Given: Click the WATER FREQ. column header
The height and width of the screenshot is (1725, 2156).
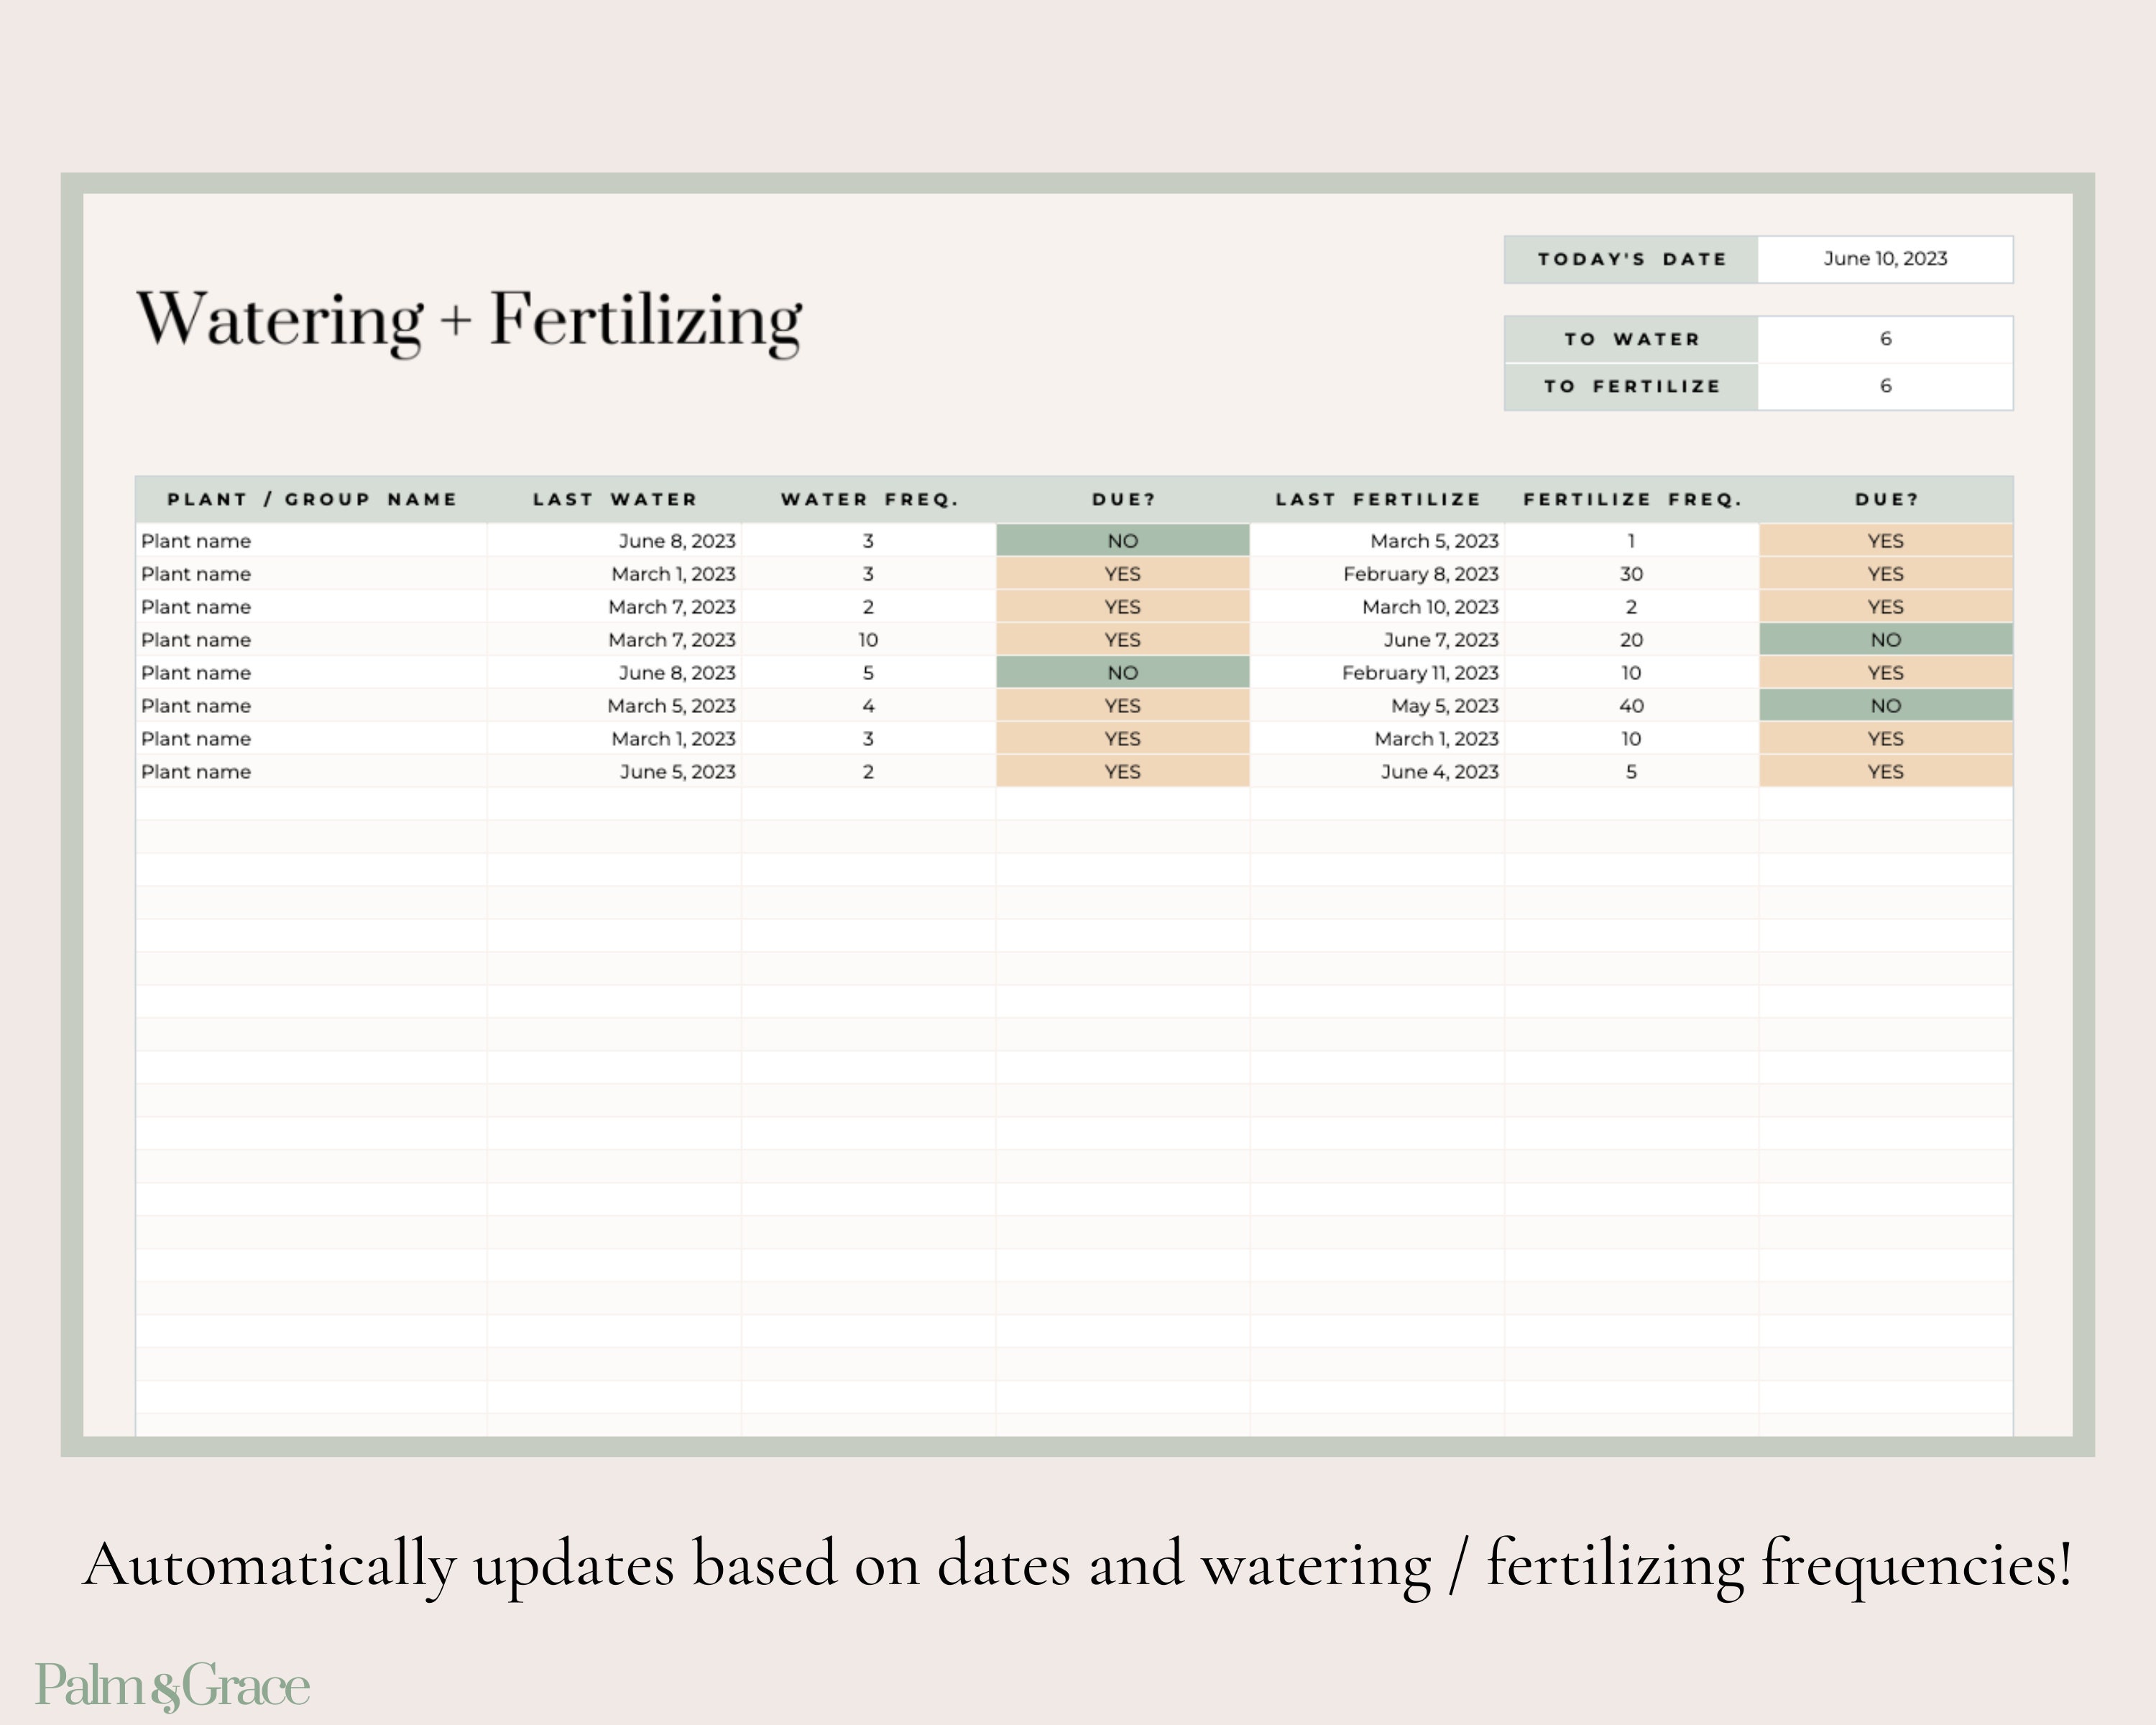Looking at the screenshot, I should [x=871, y=499].
